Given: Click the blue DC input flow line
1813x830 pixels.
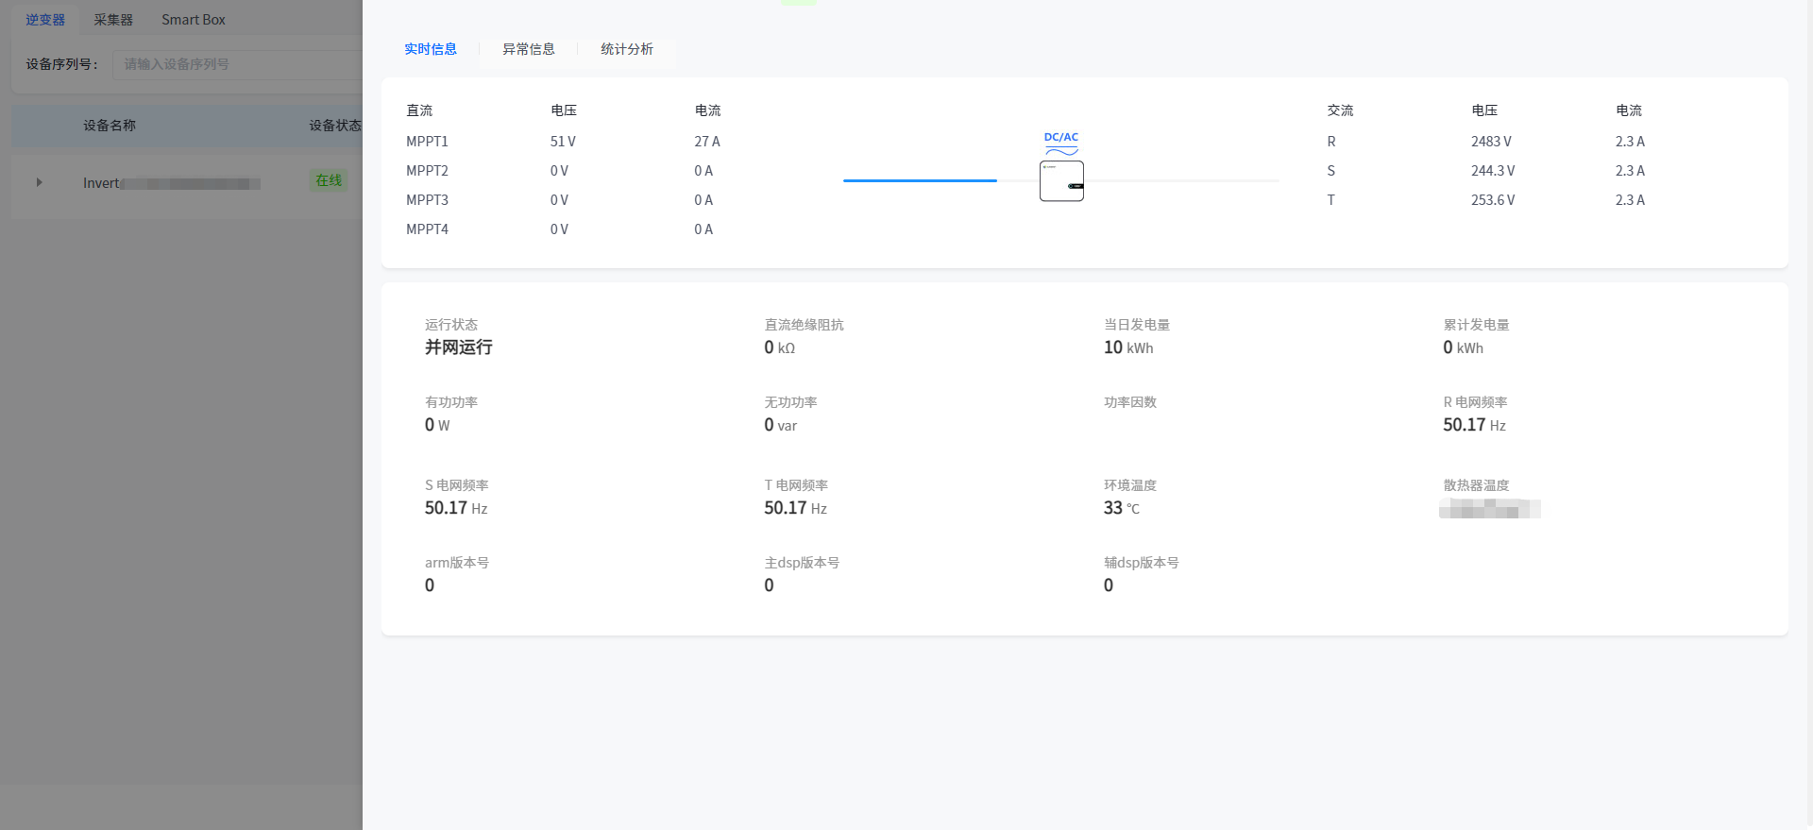Looking at the screenshot, I should point(920,180).
